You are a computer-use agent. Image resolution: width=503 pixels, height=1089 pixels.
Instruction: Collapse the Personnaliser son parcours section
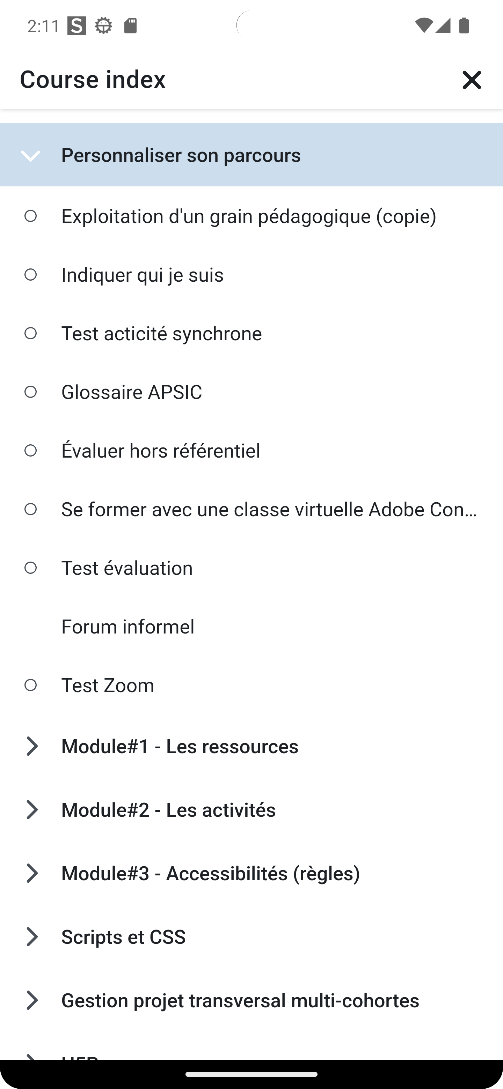coord(30,156)
